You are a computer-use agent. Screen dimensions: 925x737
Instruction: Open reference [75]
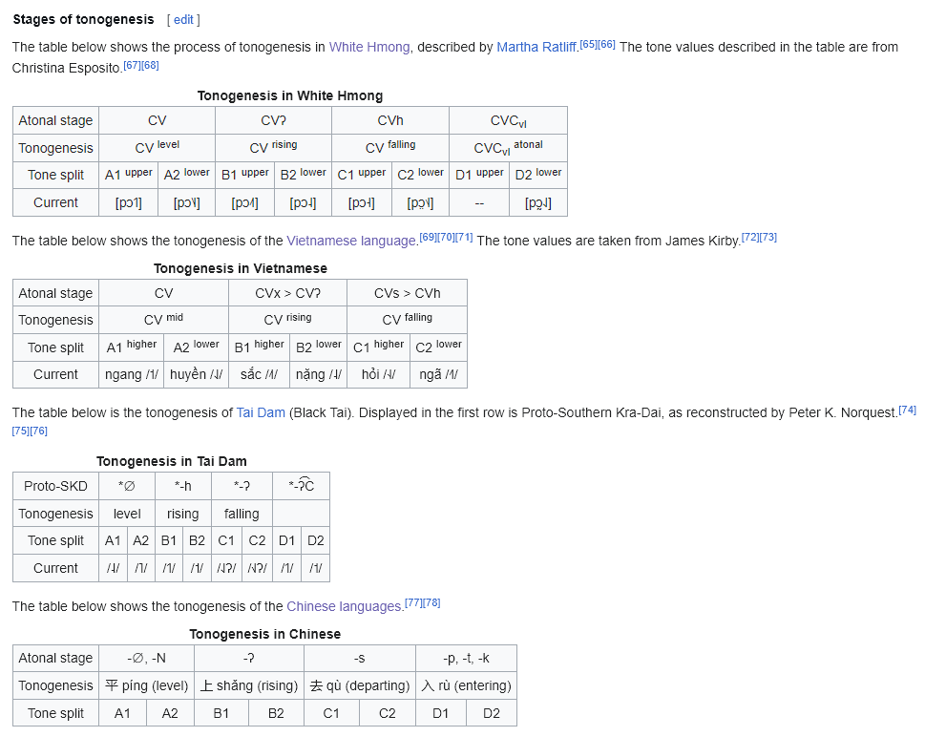pos(21,431)
